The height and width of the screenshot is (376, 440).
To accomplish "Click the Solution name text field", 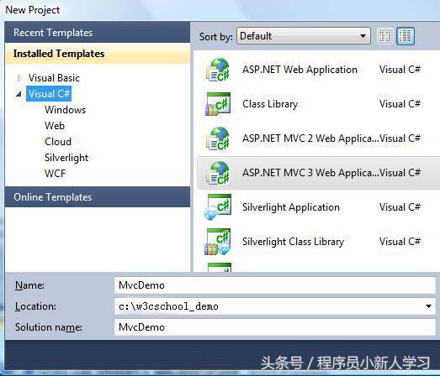I will [275, 327].
